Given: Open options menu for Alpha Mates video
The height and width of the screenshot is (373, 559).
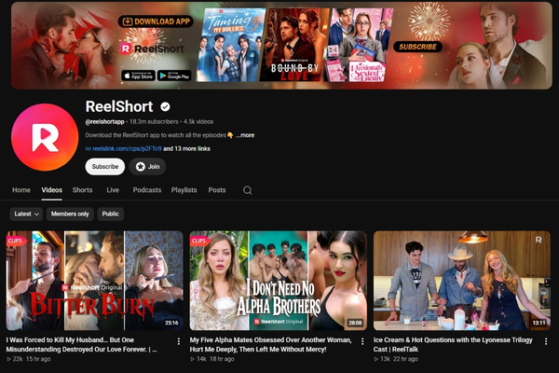Looking at the screenshot, I should click(x=362, y=341).
